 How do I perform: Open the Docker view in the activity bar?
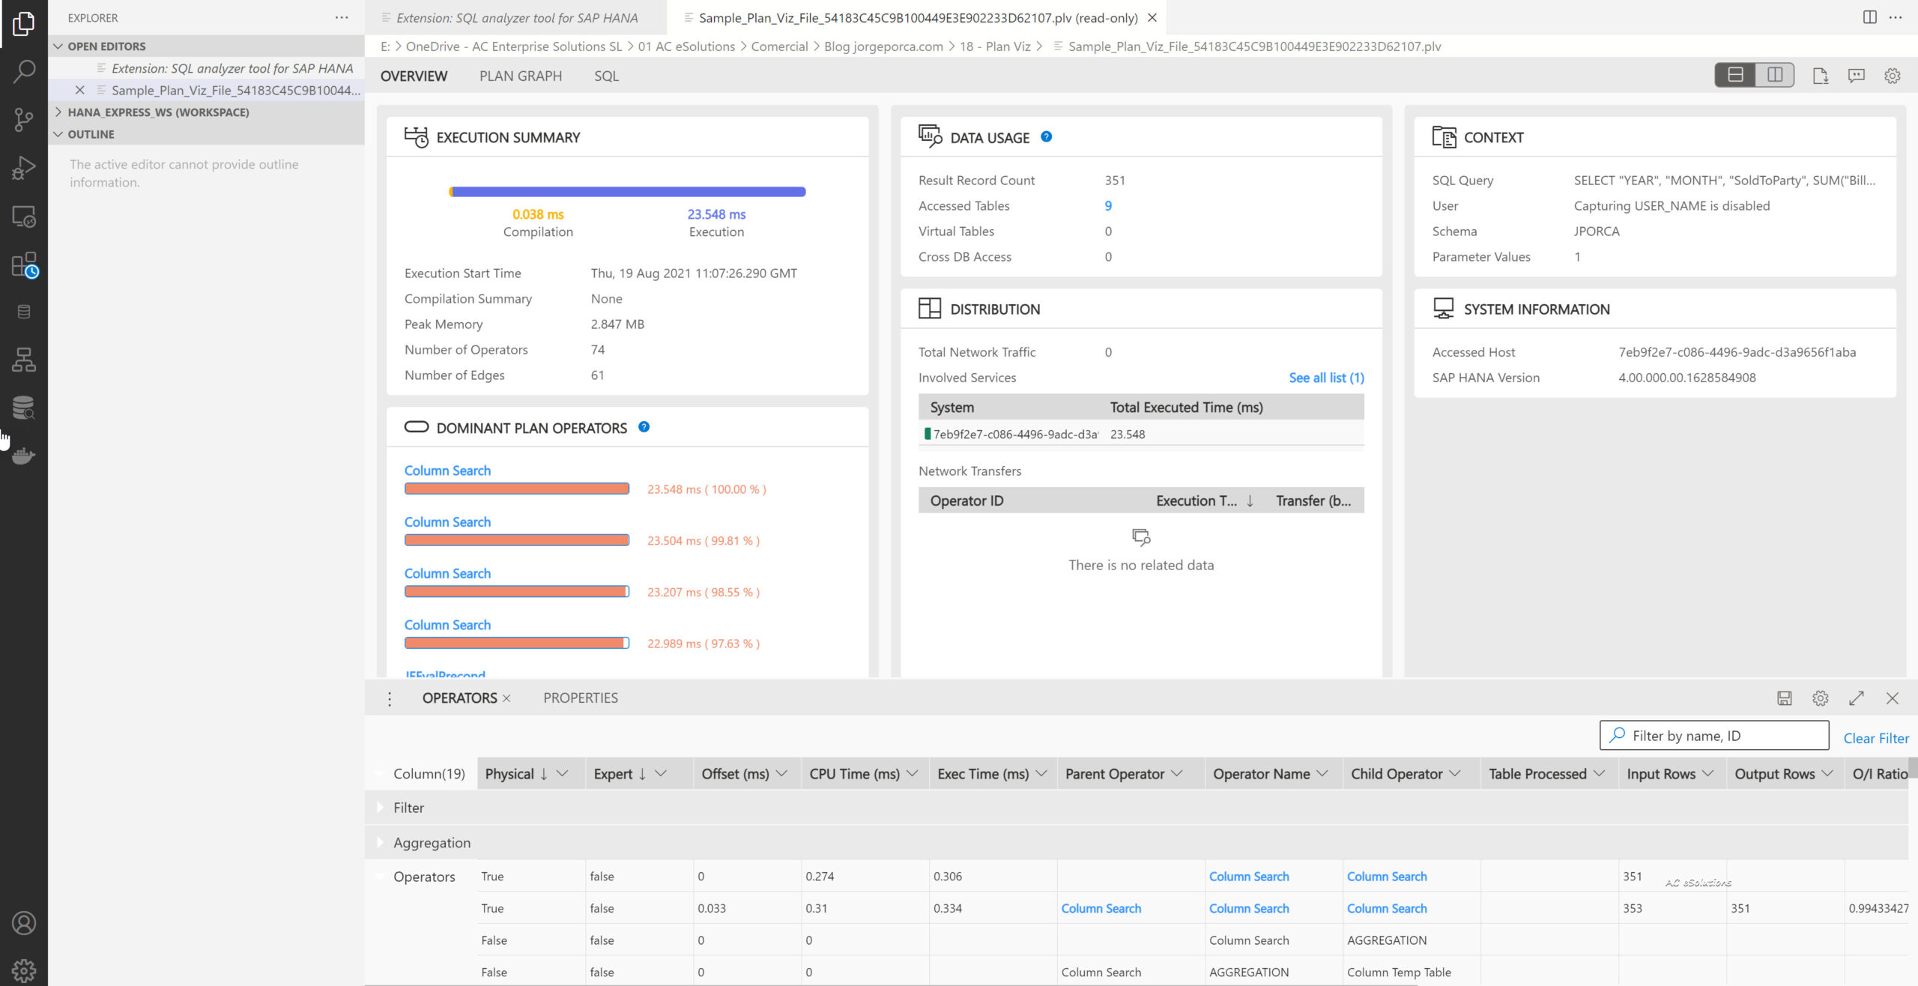point(25,456)
